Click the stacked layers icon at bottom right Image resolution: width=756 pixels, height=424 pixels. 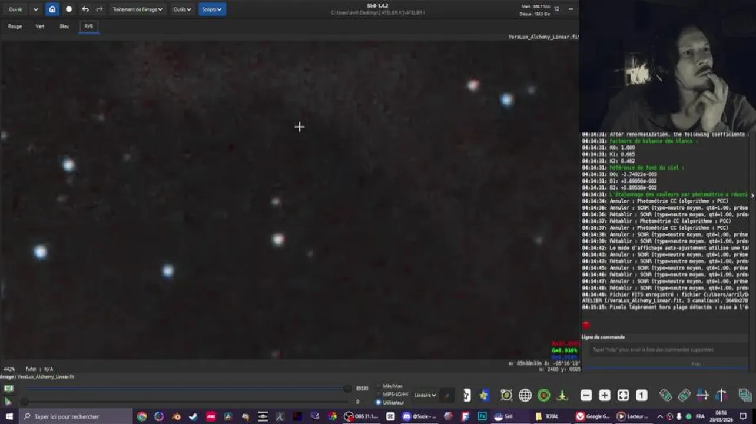[x=745, y=396]
